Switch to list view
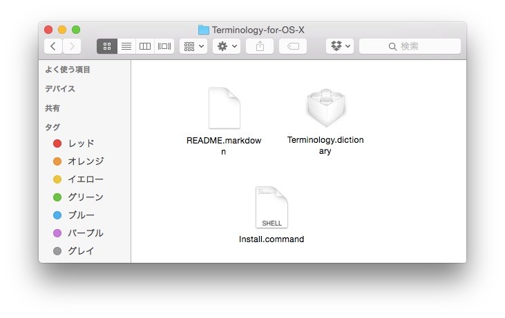Viewport: 505px width, 318px height. tap(126, 46)
